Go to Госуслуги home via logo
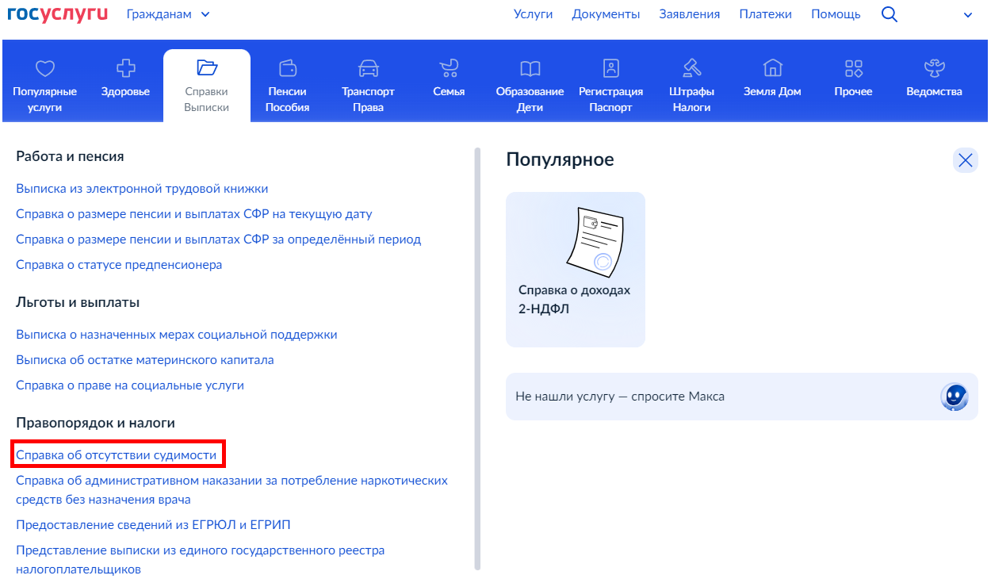The height and width of the screenshot is (579, 991). pos(57,13)
